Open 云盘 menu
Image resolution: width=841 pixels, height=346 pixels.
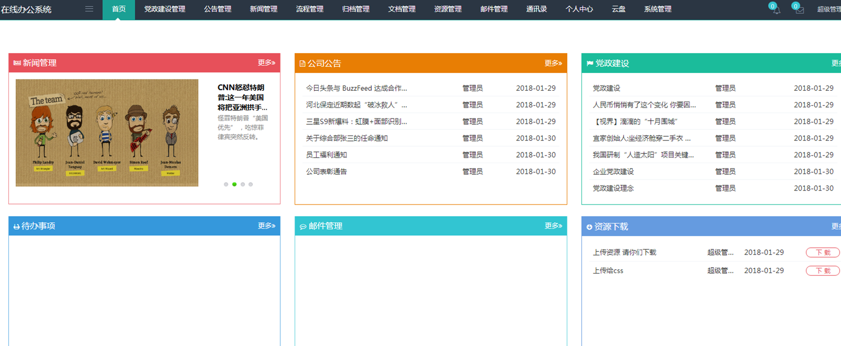(x=618, y=9)
